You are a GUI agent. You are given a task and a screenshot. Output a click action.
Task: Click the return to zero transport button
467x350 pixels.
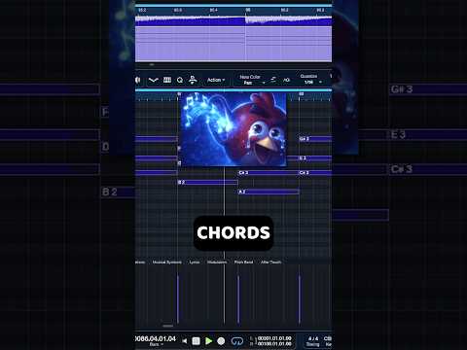coord(185,341)
